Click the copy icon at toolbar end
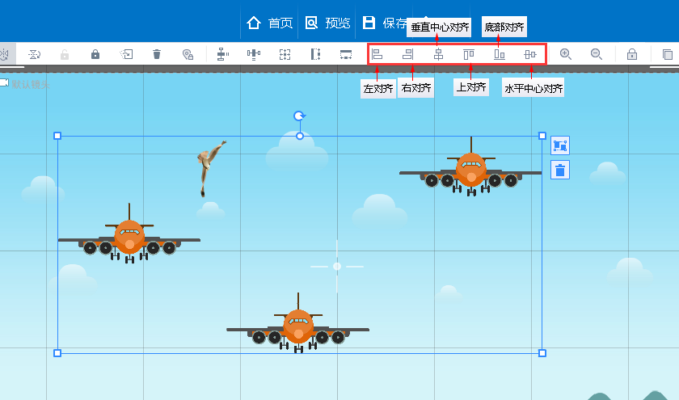Image resolution: width=679 pixels, height=400 pixels. coord(668,54)
